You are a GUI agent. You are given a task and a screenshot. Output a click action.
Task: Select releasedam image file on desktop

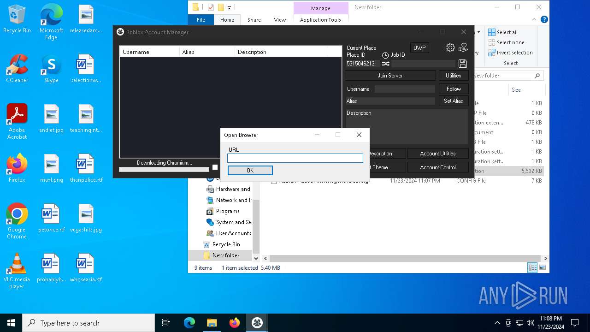pyautogui.click(x=86, y=19)
